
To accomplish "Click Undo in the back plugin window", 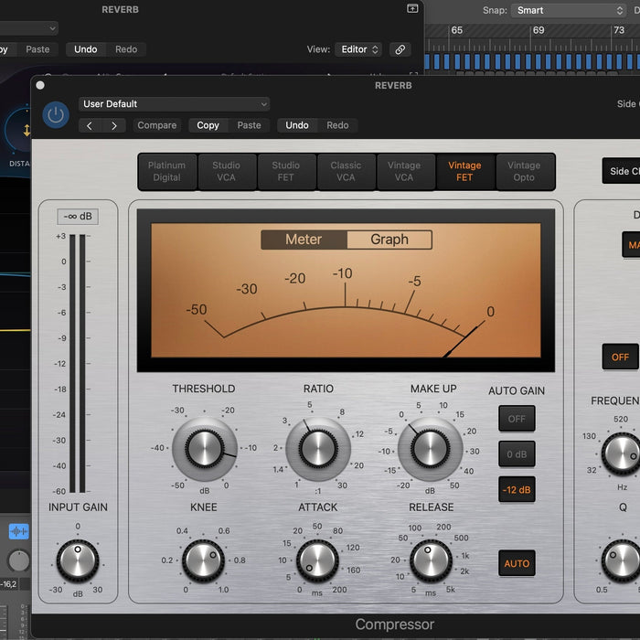I will tap(86, 49).
